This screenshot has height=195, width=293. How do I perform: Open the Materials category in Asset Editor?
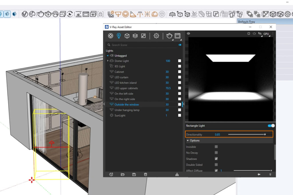point(110,36)
